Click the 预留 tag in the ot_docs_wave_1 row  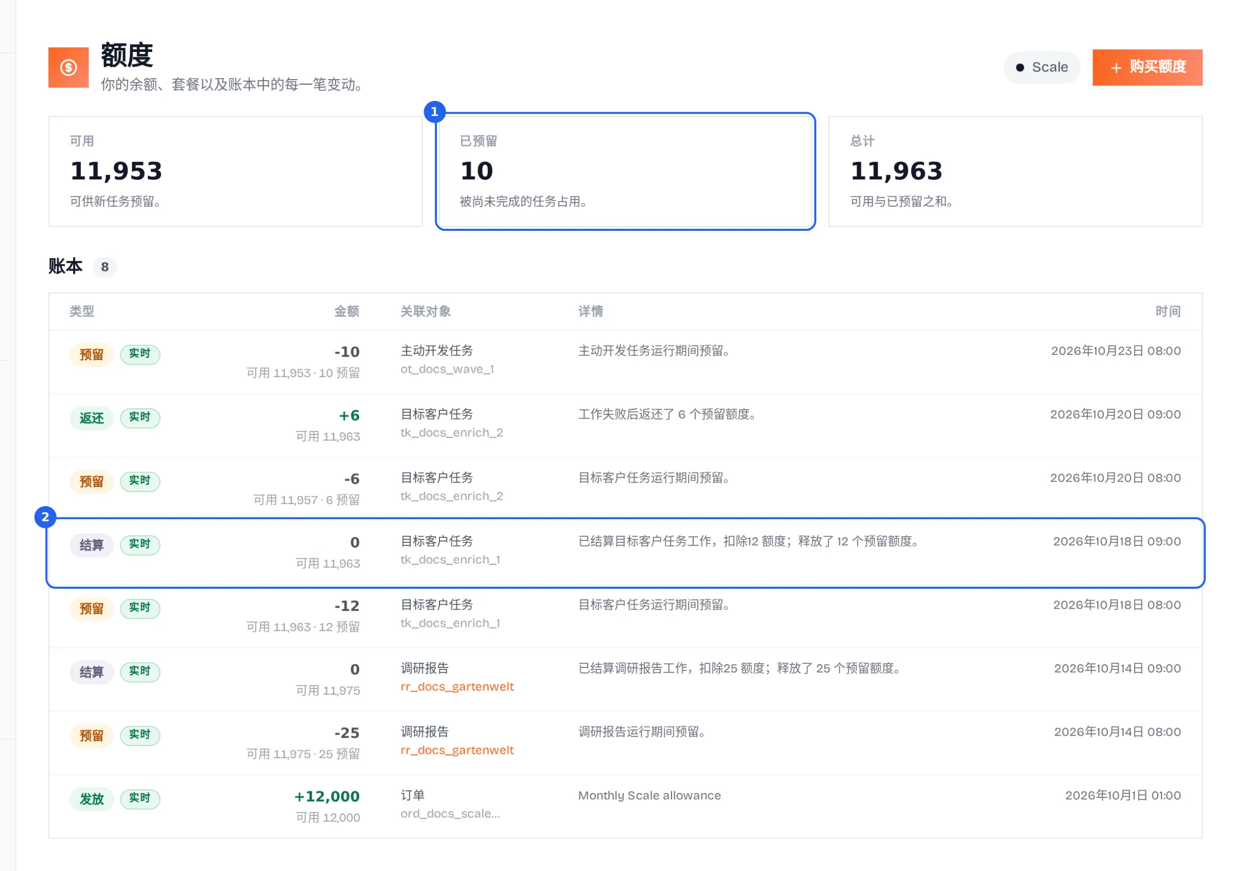[92, 354]
